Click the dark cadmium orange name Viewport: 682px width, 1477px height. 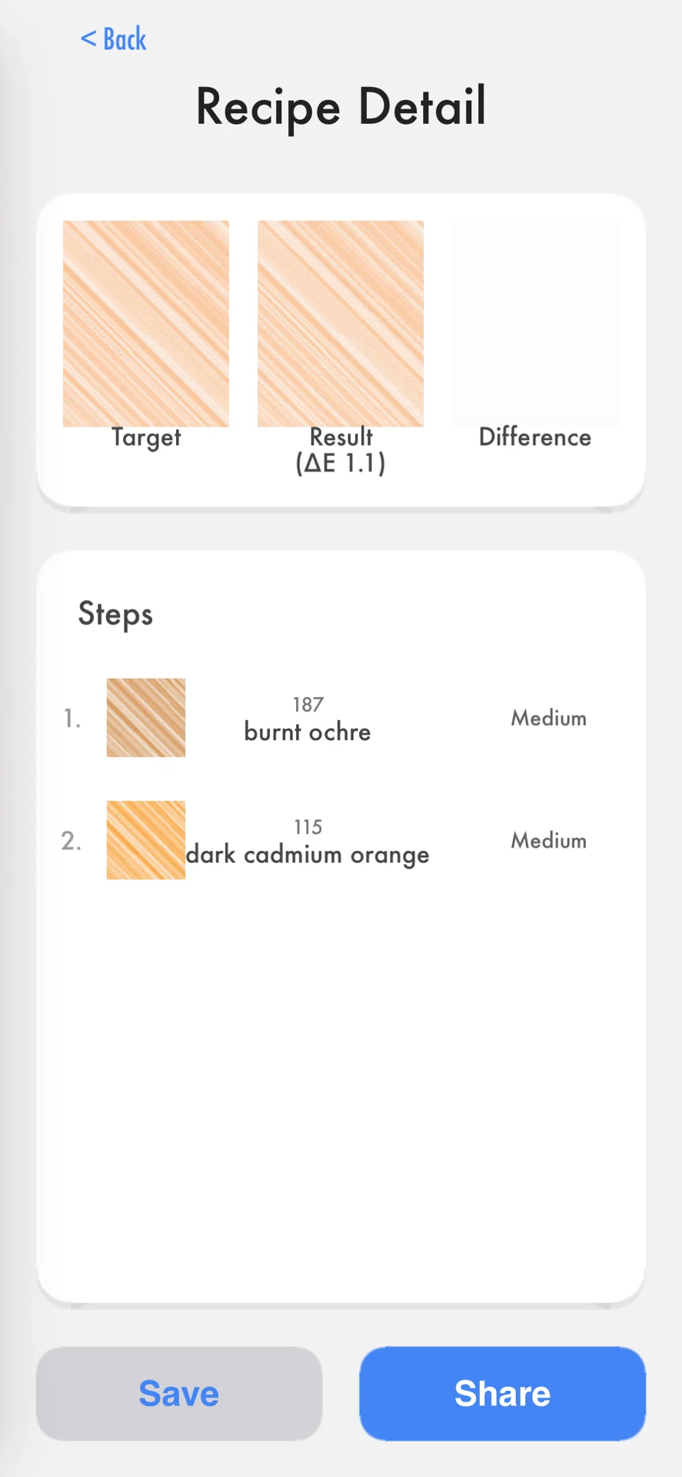[x=308, y=855]
